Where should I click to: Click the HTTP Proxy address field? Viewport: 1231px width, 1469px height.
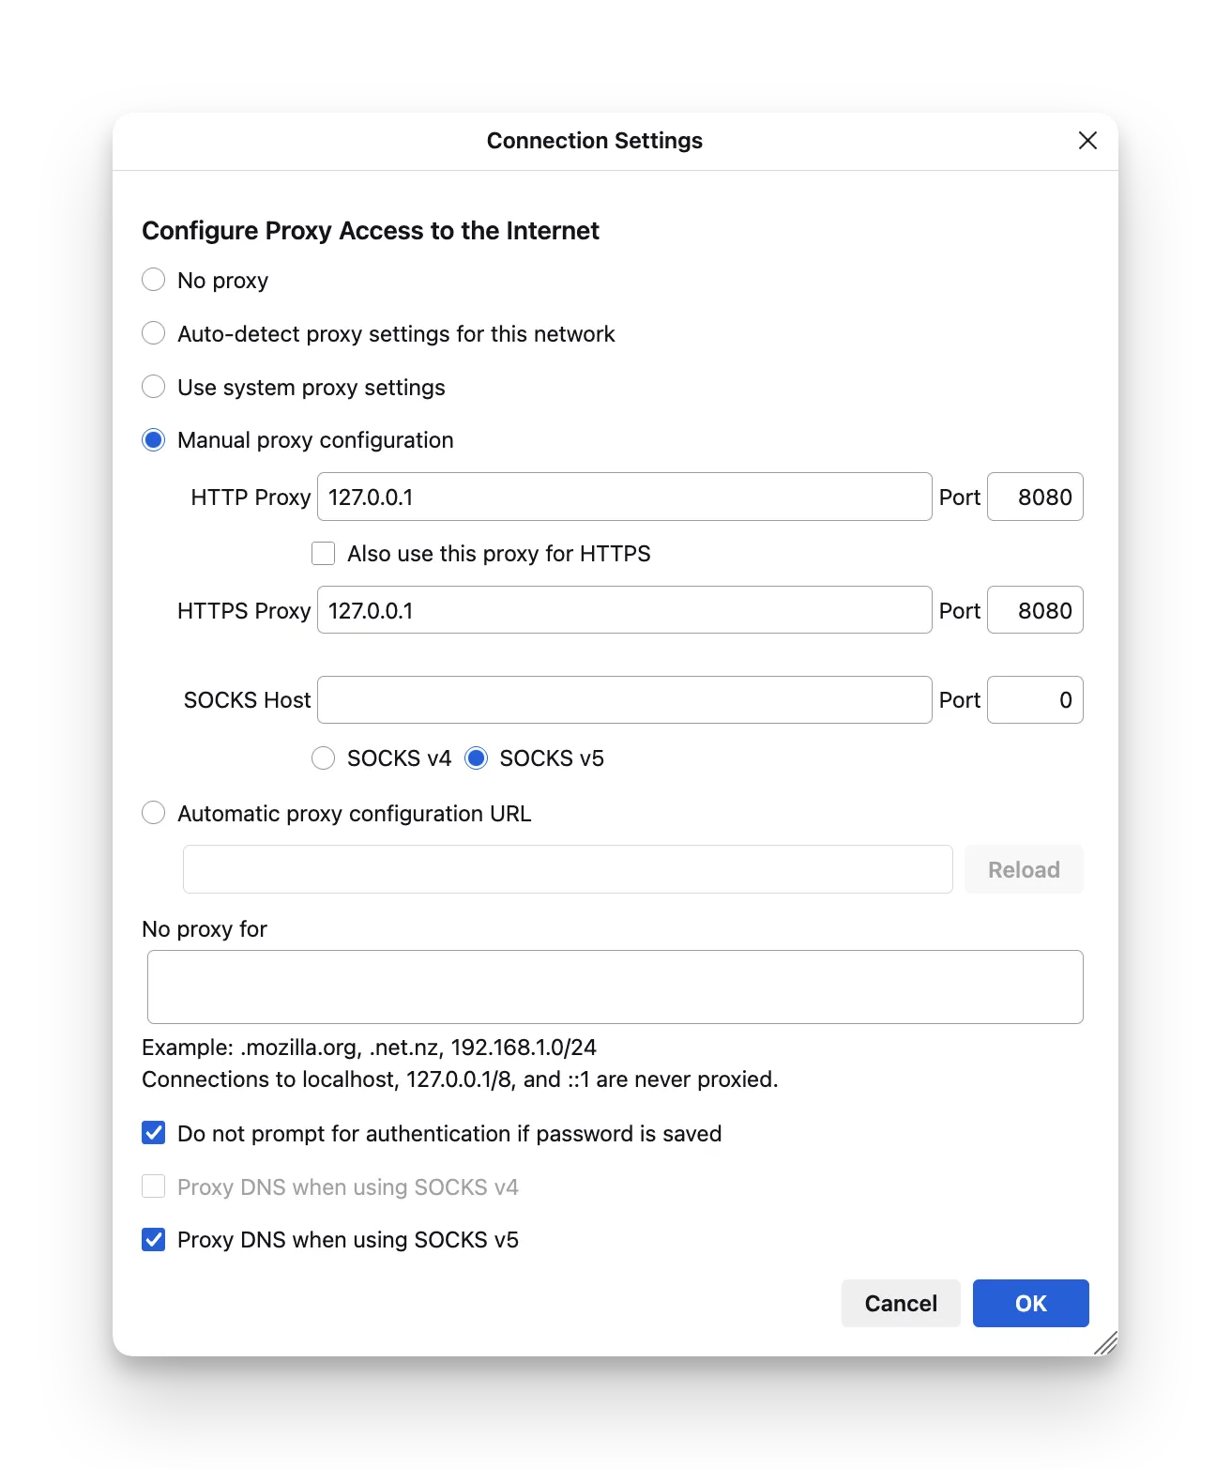tap(624, 497)
